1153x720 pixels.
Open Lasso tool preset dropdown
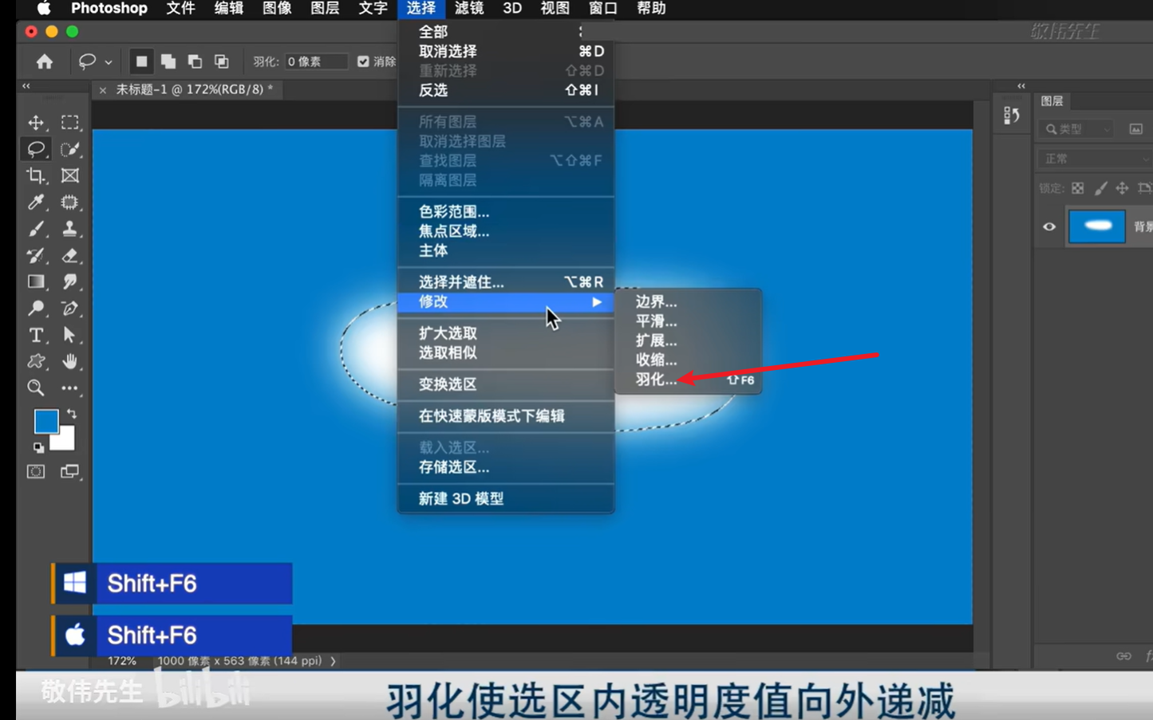pos(108,62)
